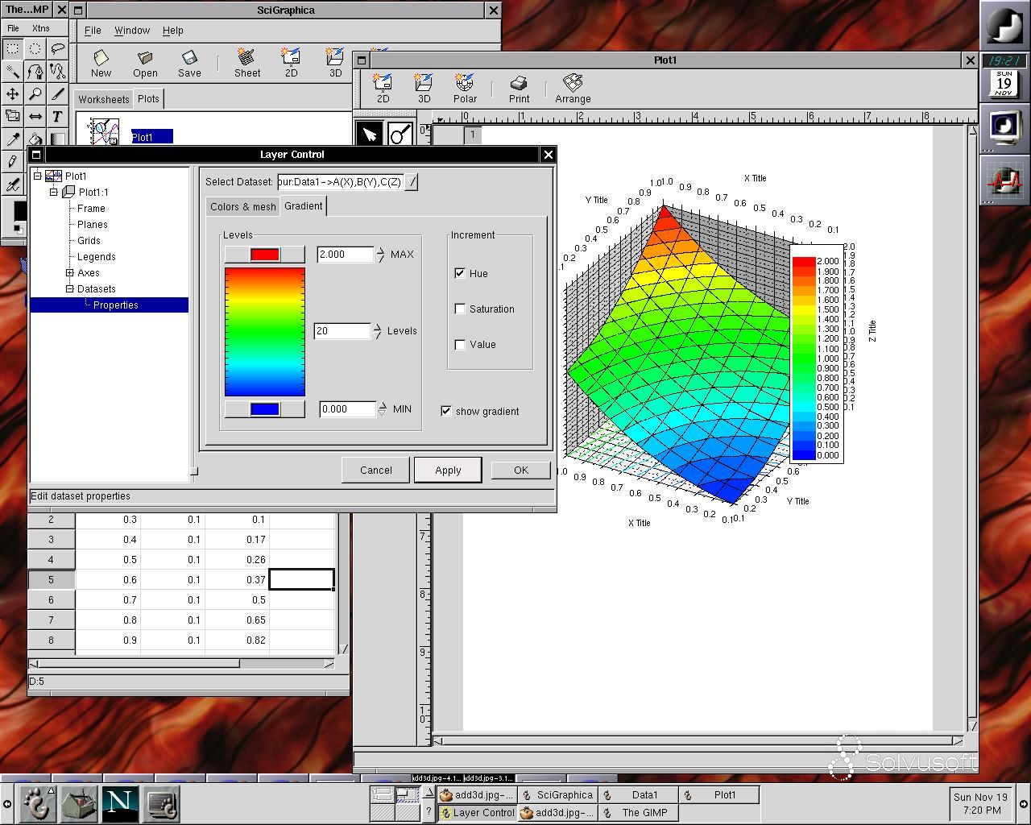
Task: Click the rainbow gradient levels bar
Action: [x=264, y=332]
